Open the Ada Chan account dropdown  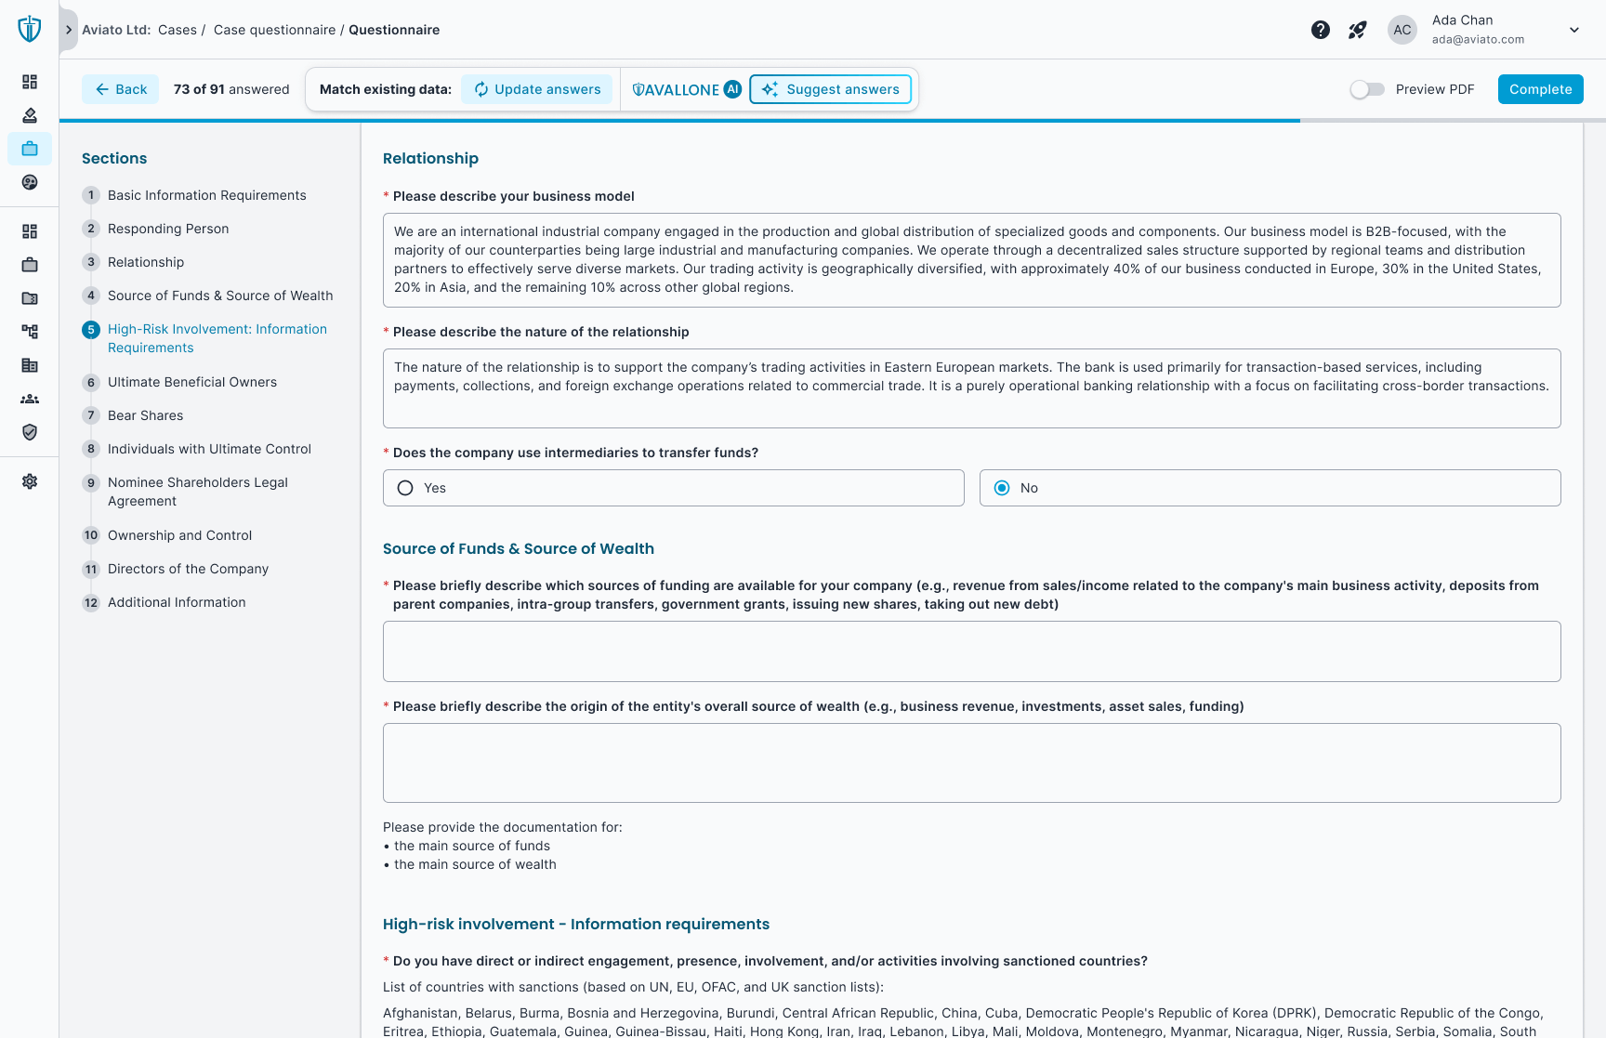coord(1575,29)
